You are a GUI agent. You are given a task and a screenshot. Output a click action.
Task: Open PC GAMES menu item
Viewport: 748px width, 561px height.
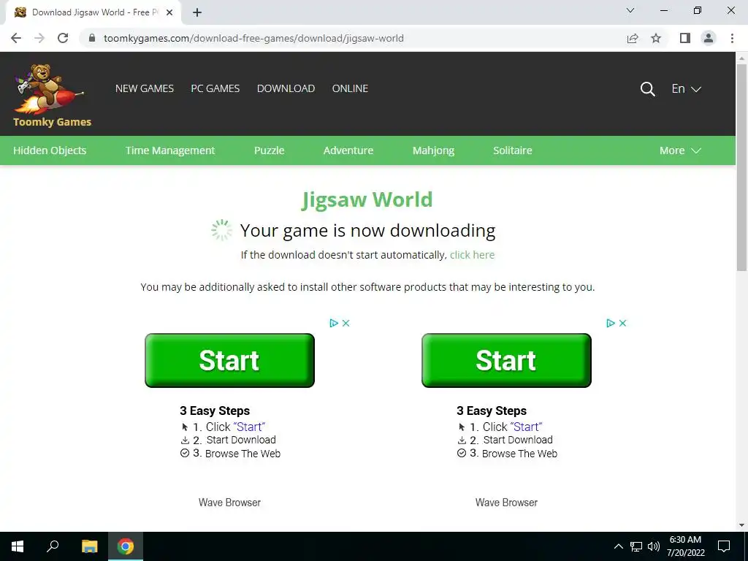click(215, 88)
